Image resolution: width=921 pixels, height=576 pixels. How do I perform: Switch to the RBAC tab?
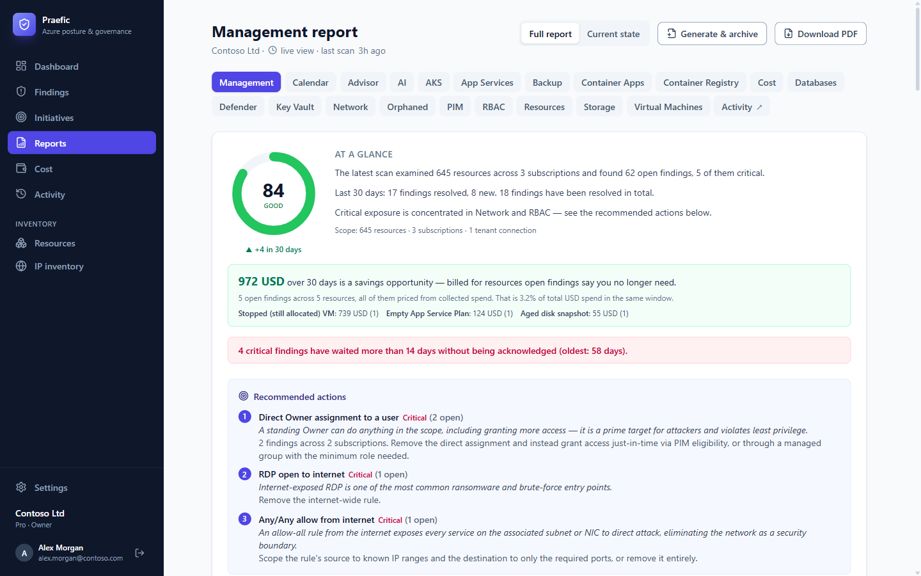click(494, 107)
